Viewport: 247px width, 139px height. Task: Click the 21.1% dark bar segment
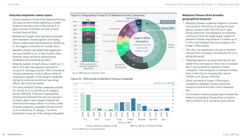point(89,39)
